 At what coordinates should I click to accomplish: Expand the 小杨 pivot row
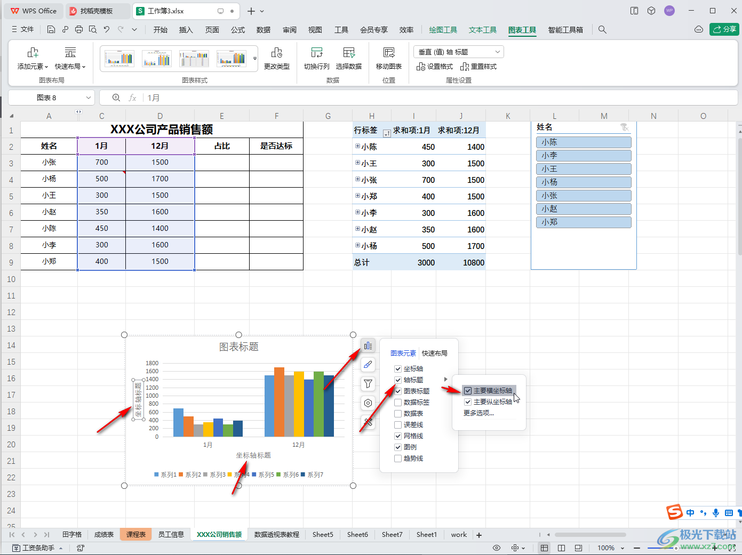click(x=357, y=245)
